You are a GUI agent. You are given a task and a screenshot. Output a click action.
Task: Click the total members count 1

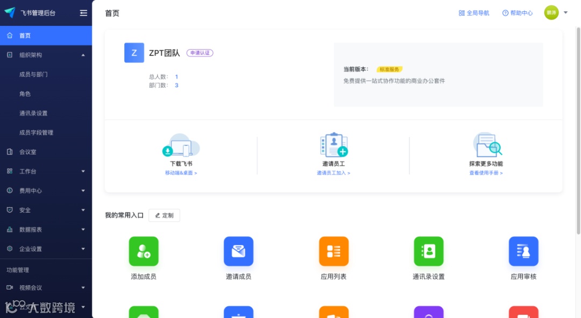coord(176,77)
